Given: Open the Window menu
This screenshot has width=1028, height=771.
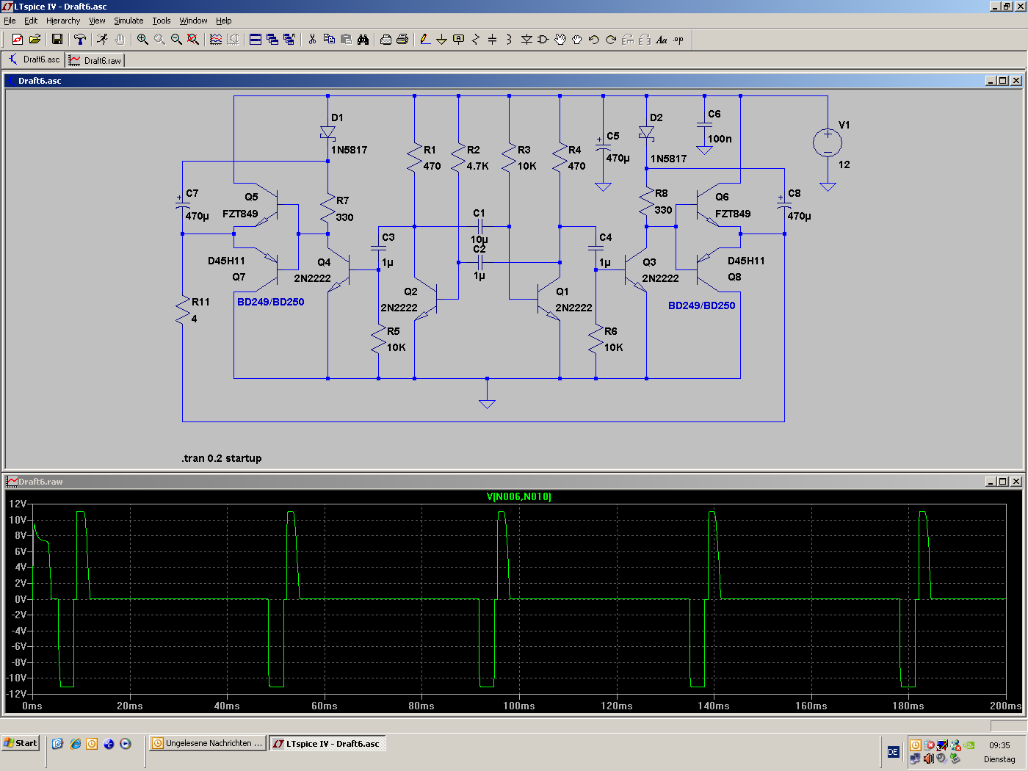Looking at the screenshot, I should point(193,21).
